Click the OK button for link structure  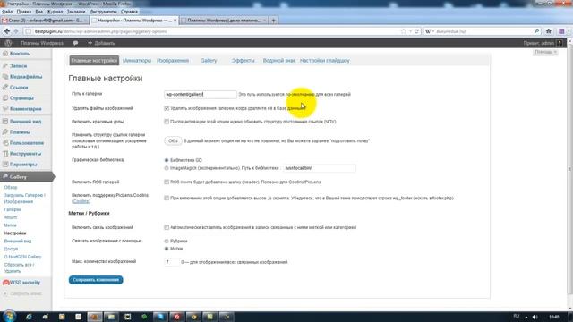[x=173, y=141]
